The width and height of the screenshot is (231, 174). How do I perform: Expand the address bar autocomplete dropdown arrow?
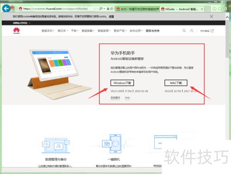104,9
